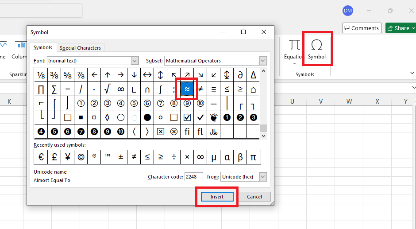
Task: Select recently used plus-minus sign
Action: tap(120, 157)
